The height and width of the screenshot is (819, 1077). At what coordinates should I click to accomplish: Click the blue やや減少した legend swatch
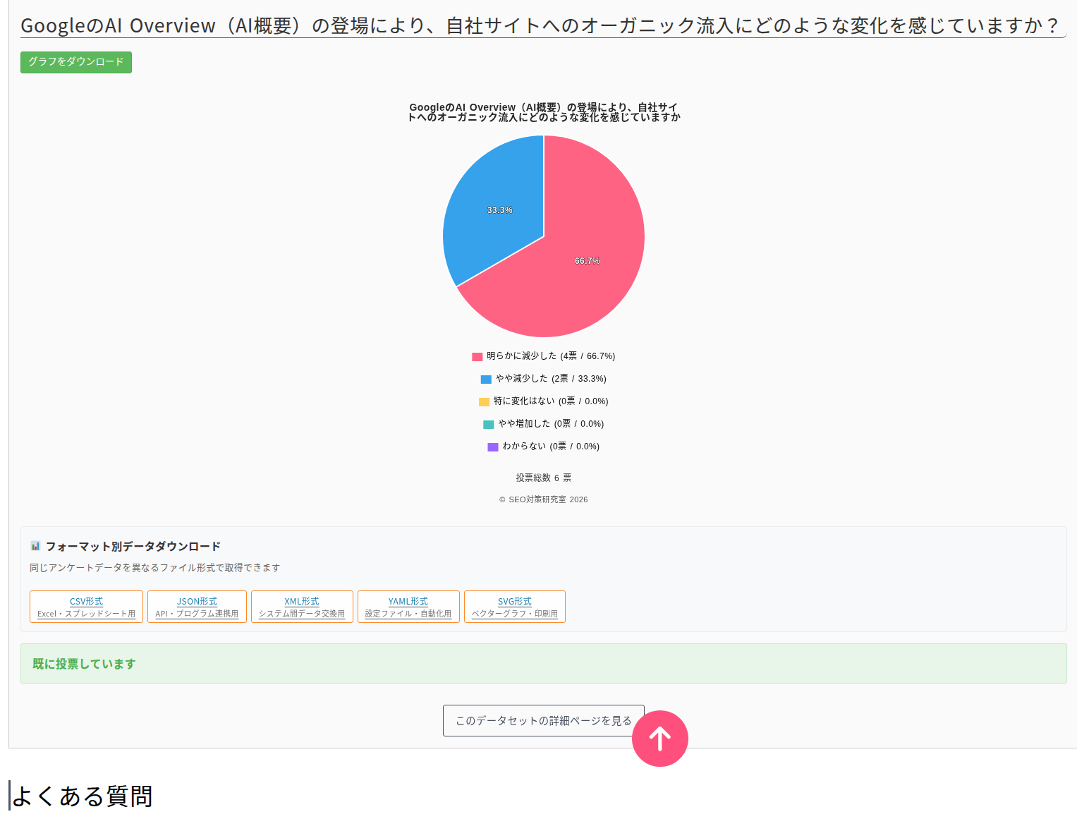pyautogui.click(x=486, y=380)
